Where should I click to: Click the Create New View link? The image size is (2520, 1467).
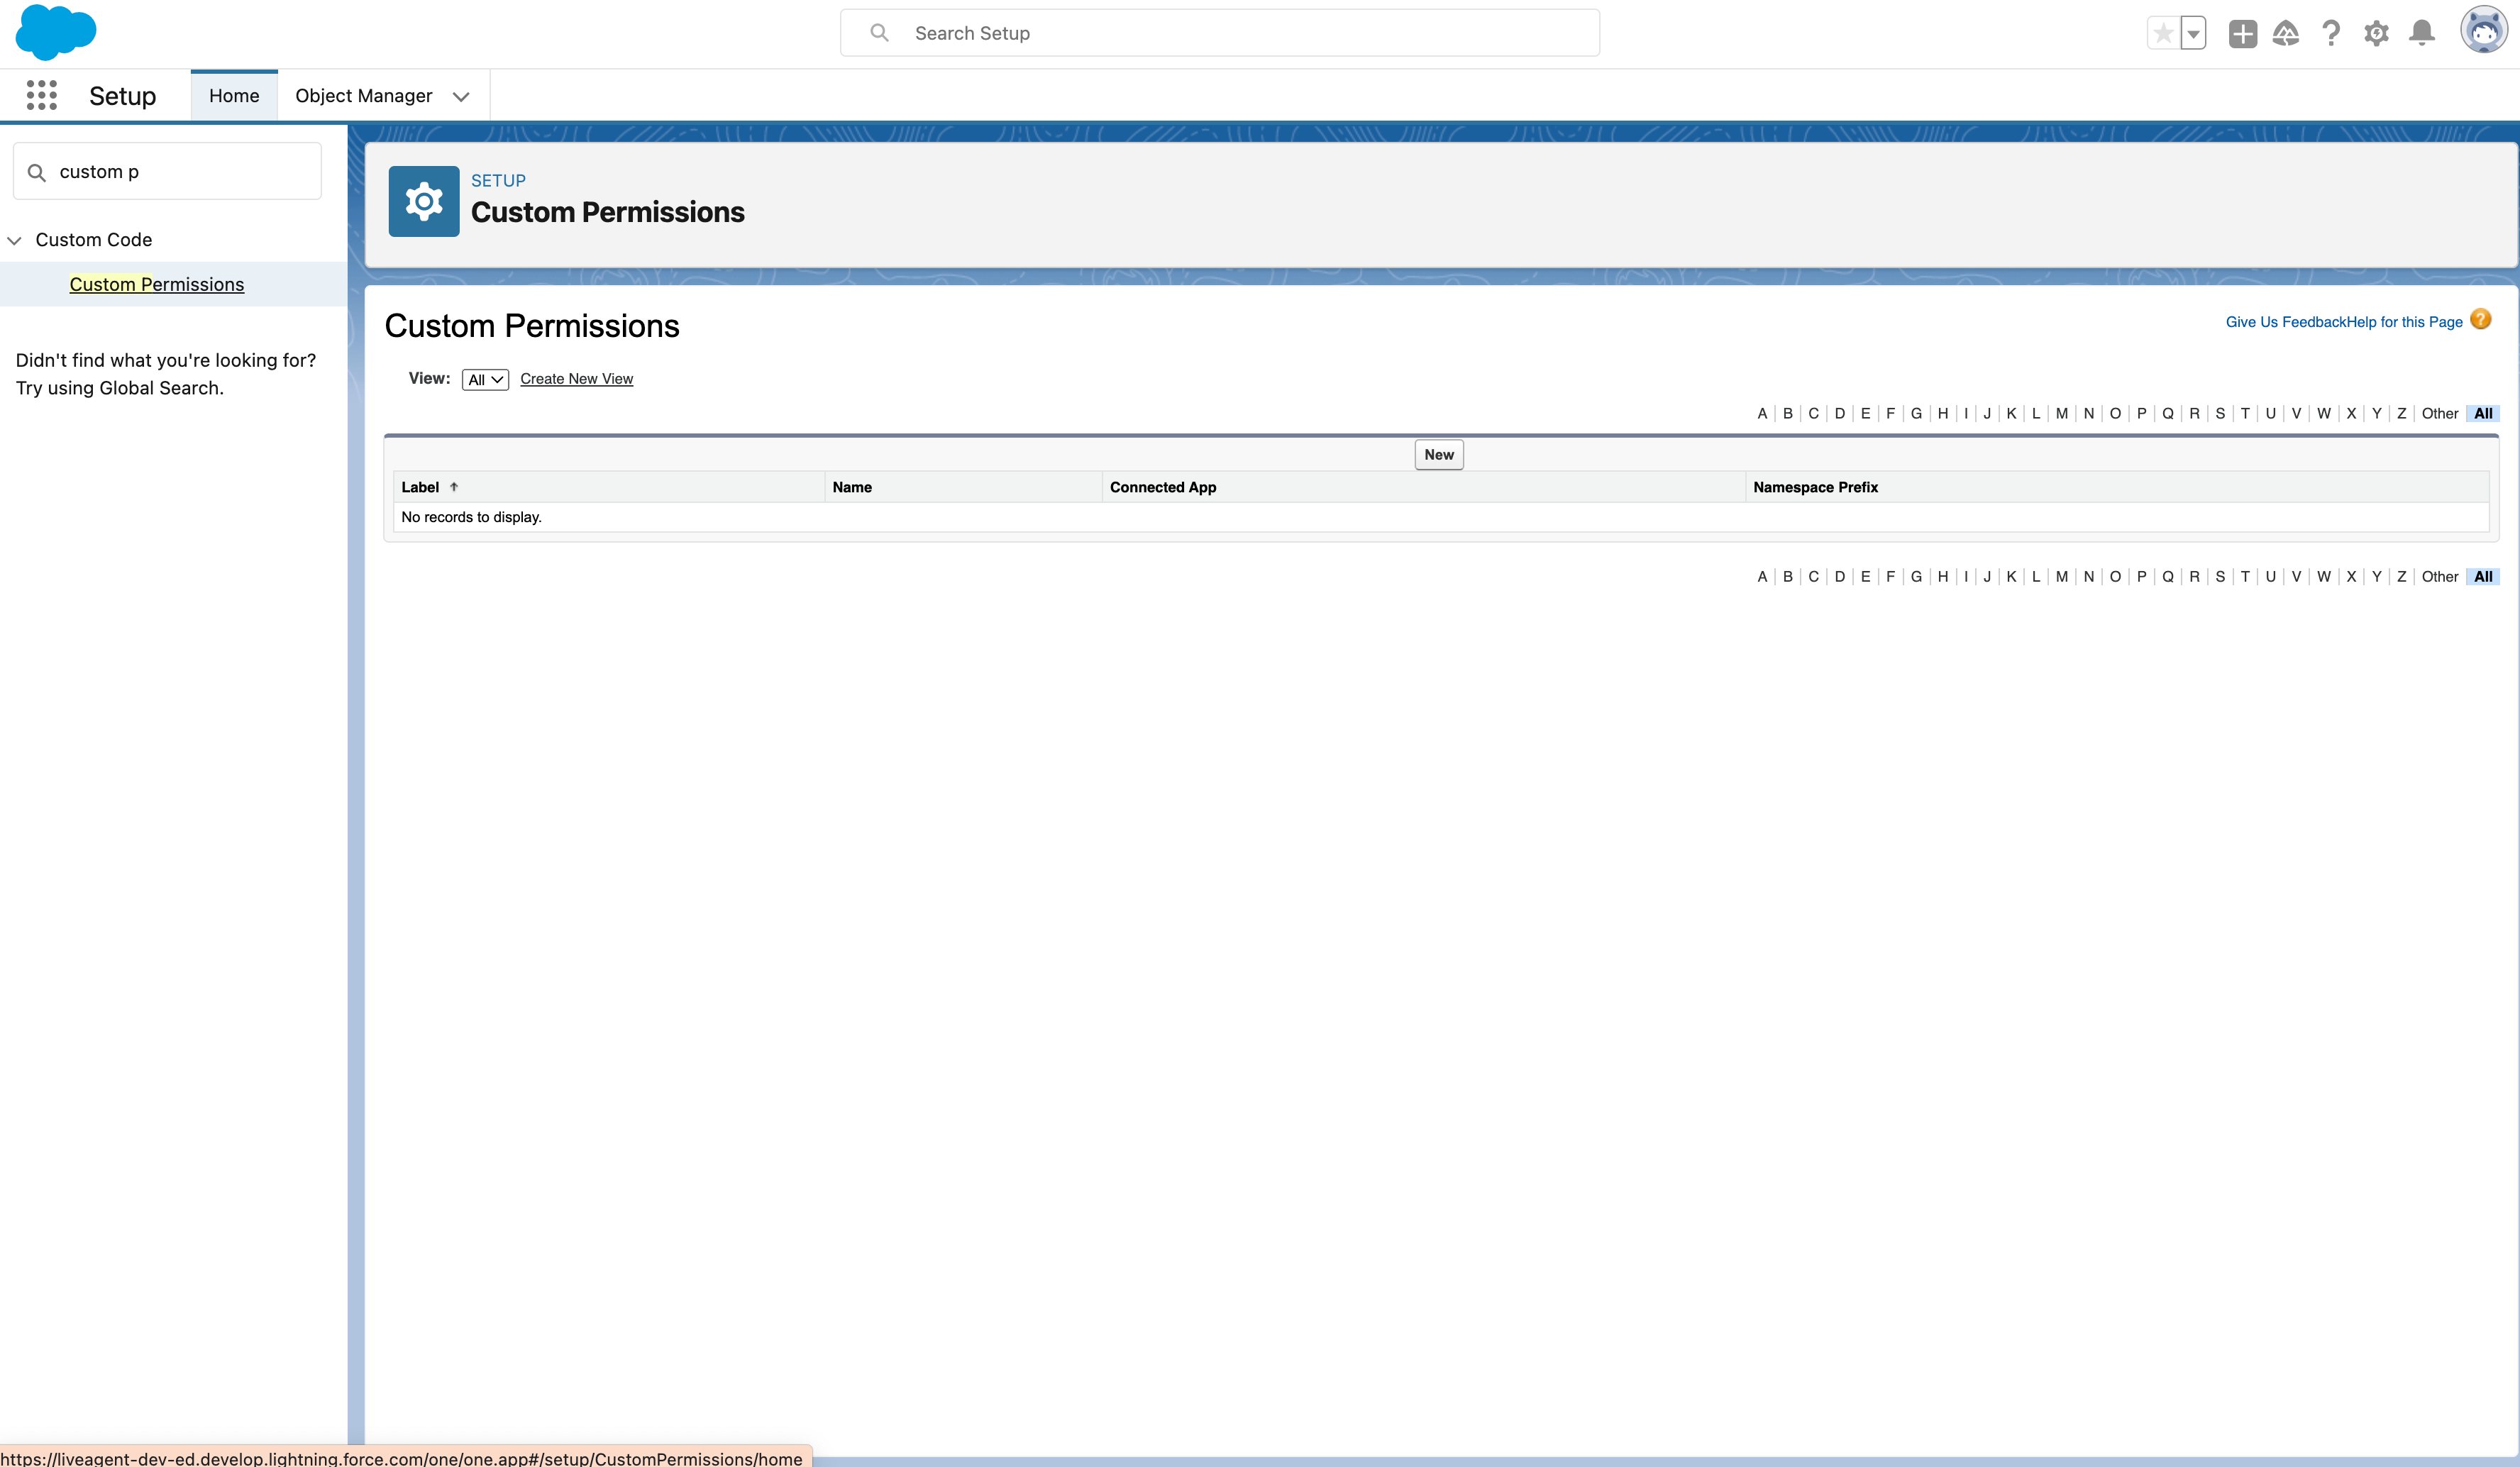(x=576, y=379)
